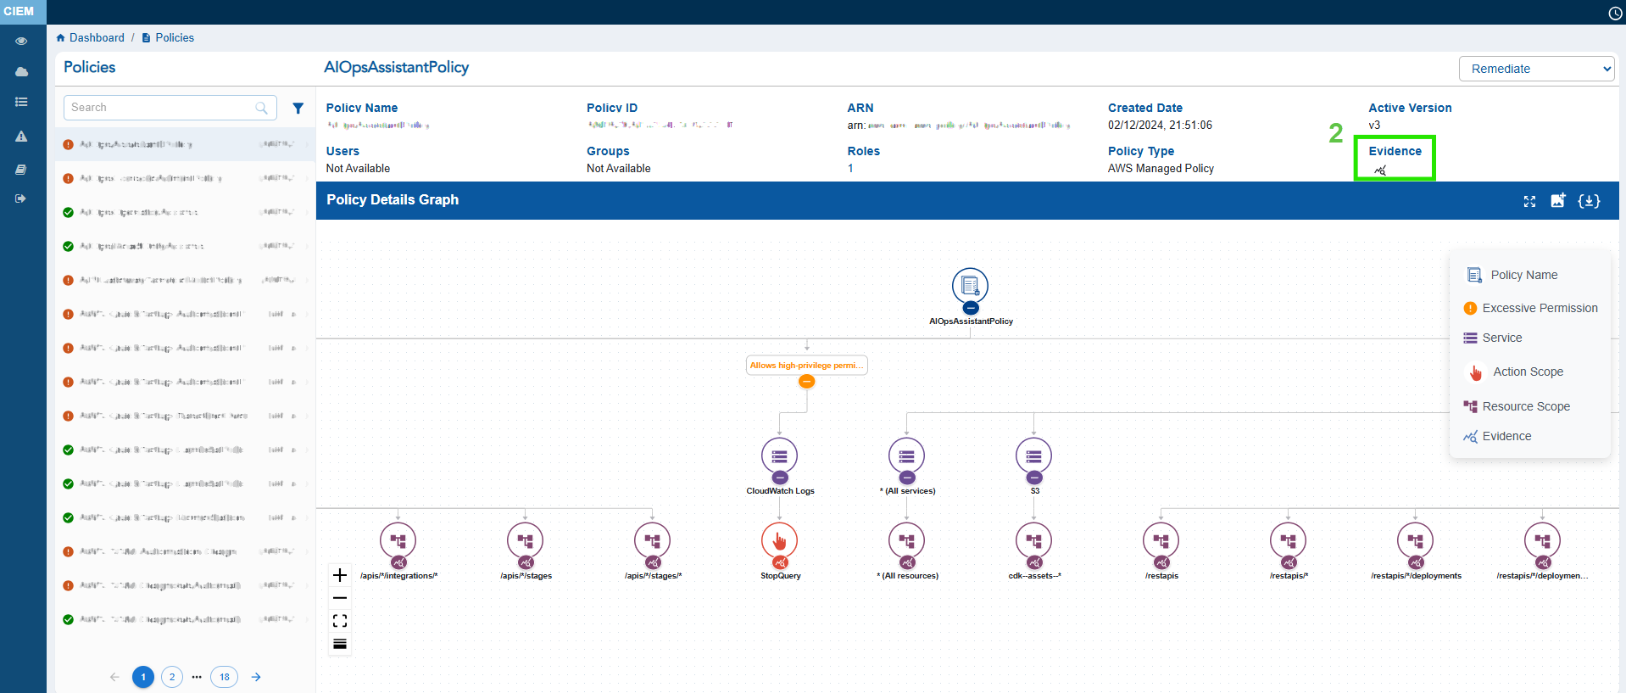Image resolution: width=1626 pixels, height=693 pixels.
Task: Go to page 2 of policies
Action: [x=172, y=677]
